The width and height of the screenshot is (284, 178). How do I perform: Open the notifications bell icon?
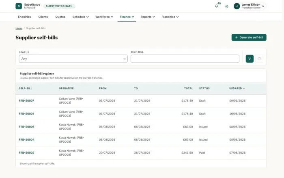216,6
